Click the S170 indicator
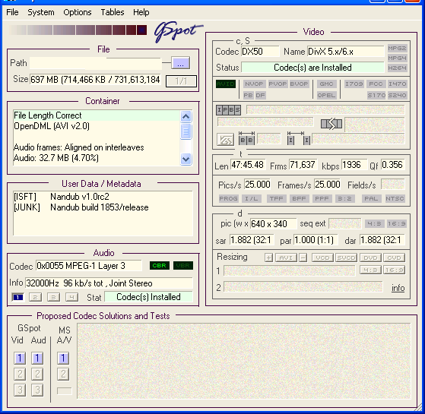Viewport: 425px width, 414px height. pos(376,95)
